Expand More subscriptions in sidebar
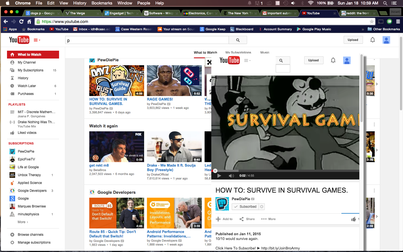Viewport: 403px width, 252px height. [x=23, y=222]
